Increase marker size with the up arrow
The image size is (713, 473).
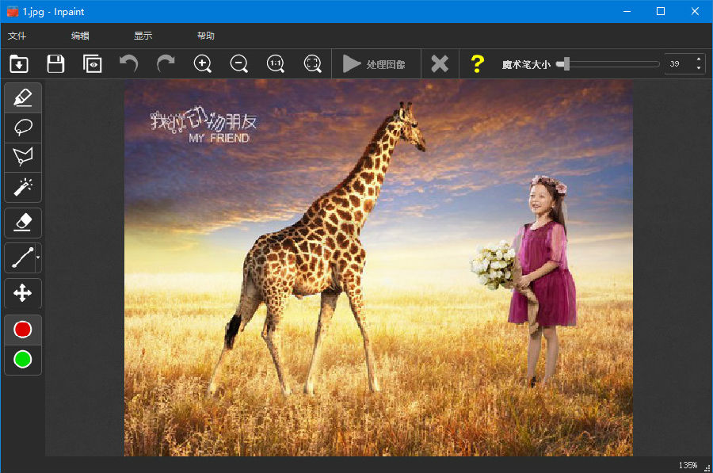pyautogui.click(x=699, y=59)
